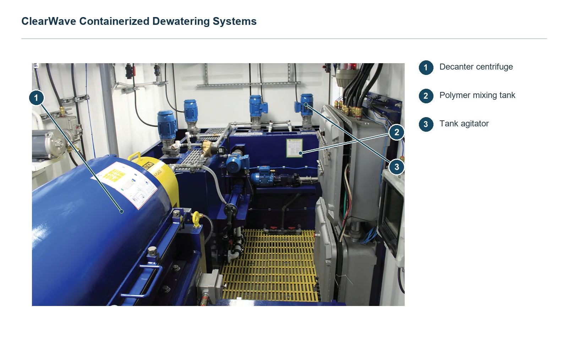The height and width of the screenshot is (355, 568).
Task: Click the 'Decanter centrifuge' legend label
Action: coord(476,67)
